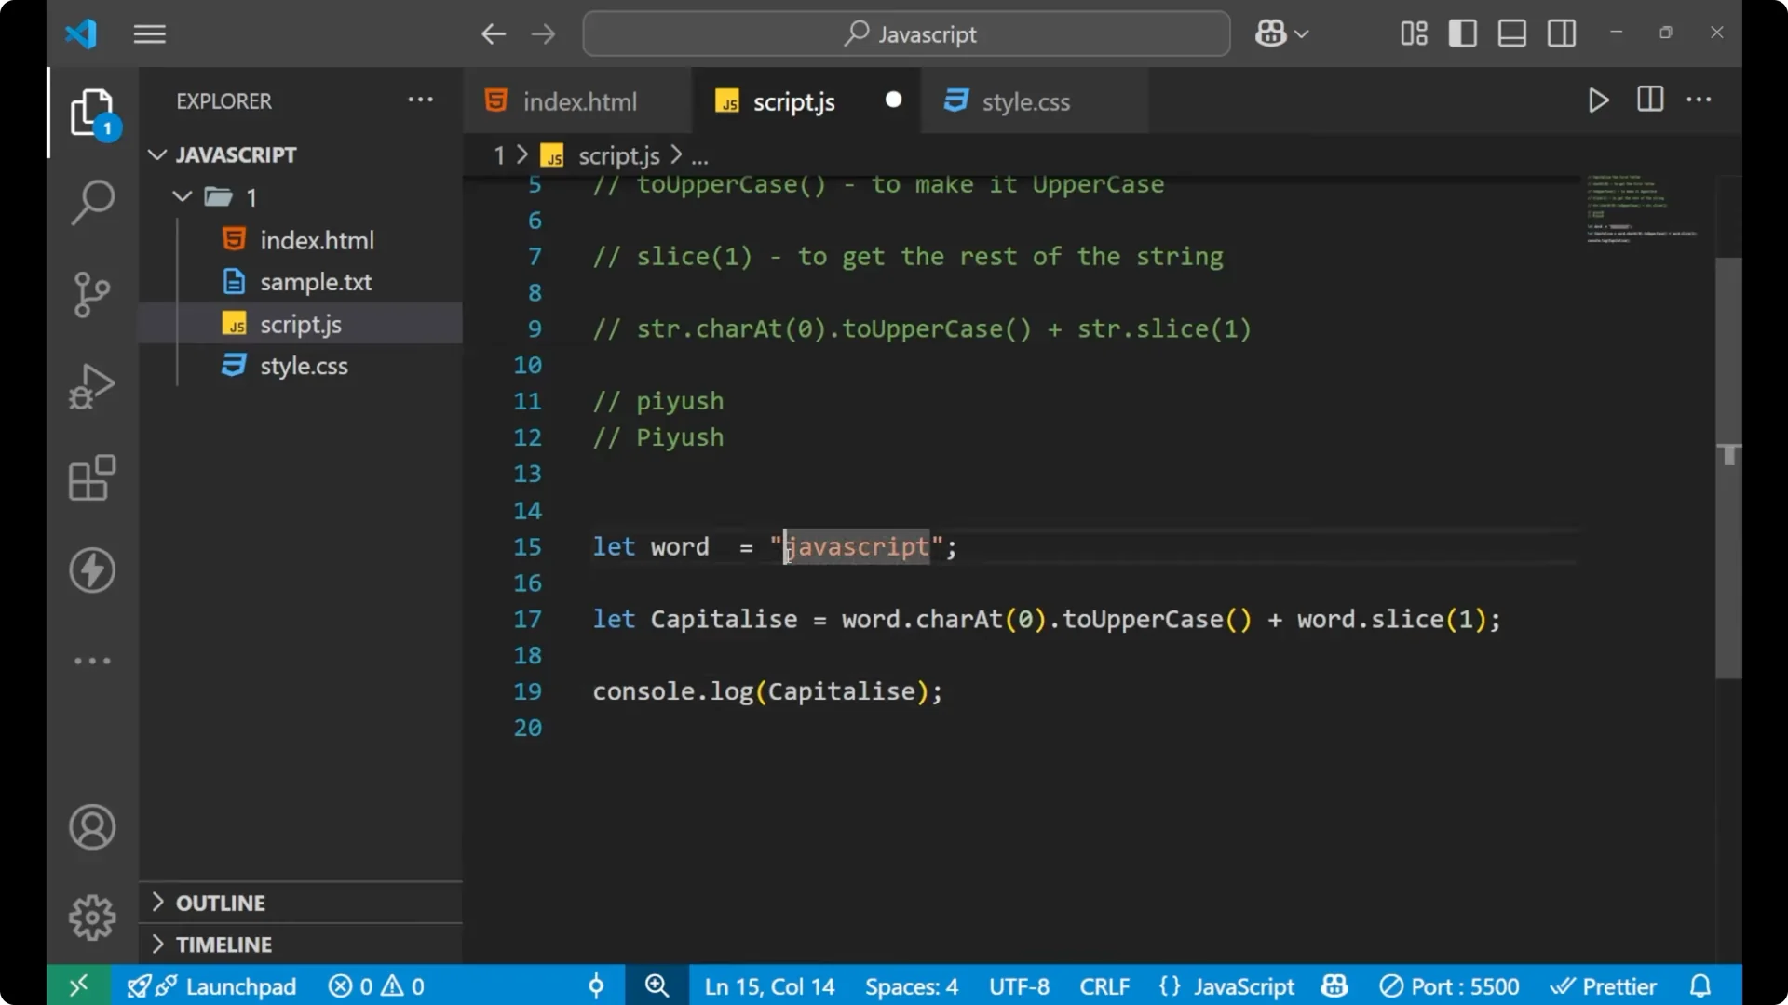Viewport: 1788px width, 1005px height.
Task: Open Run and Debug view
Action: pyautogui.click(x=91, y=386)
